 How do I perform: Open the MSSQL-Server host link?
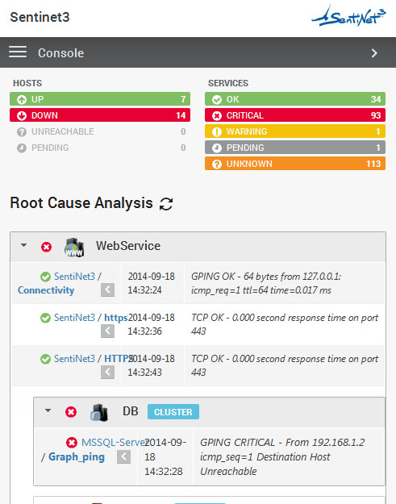(114, 443)
